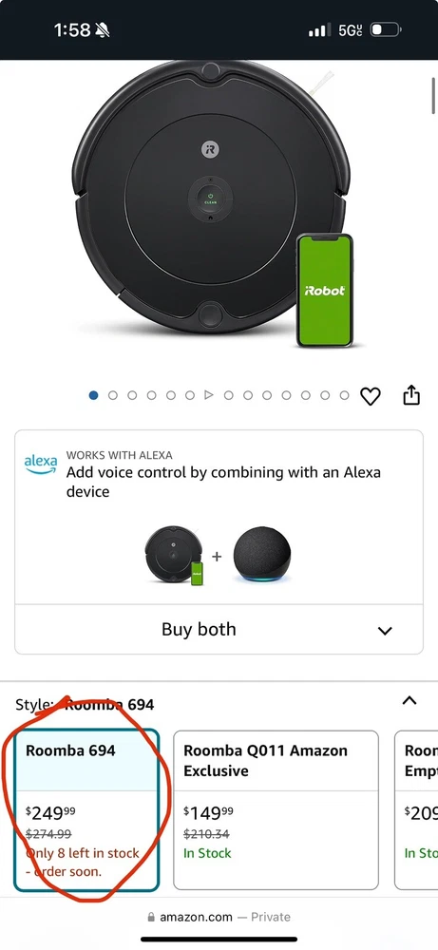Viewport: 438px width, 950px height.
Task: Tap the Buy both bar
Action: tap(219, 630)
